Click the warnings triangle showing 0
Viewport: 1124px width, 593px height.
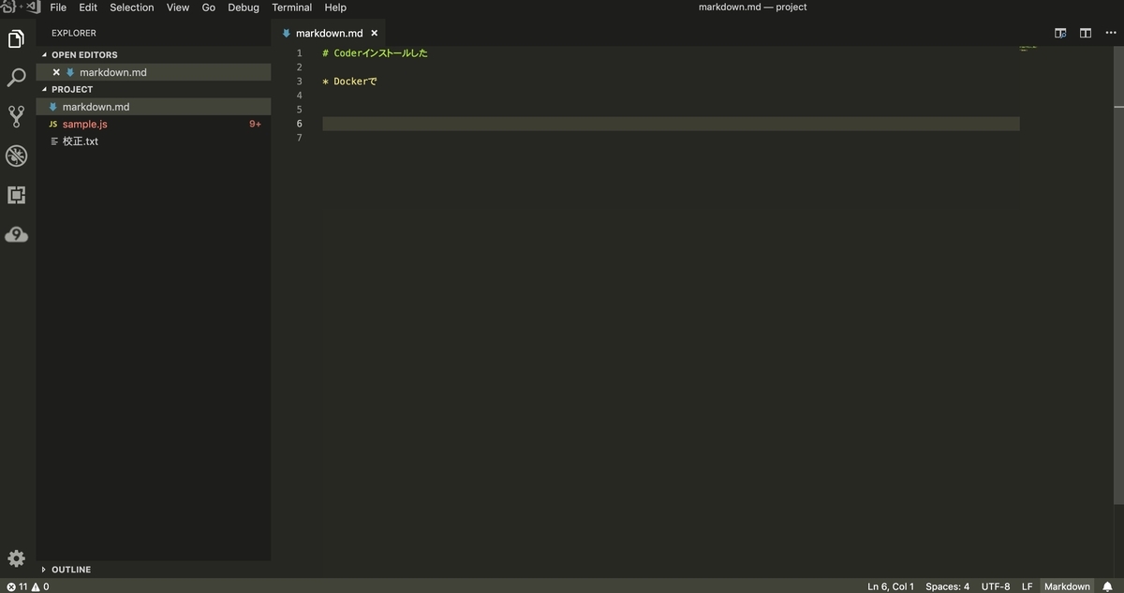(x=40, y=586)
